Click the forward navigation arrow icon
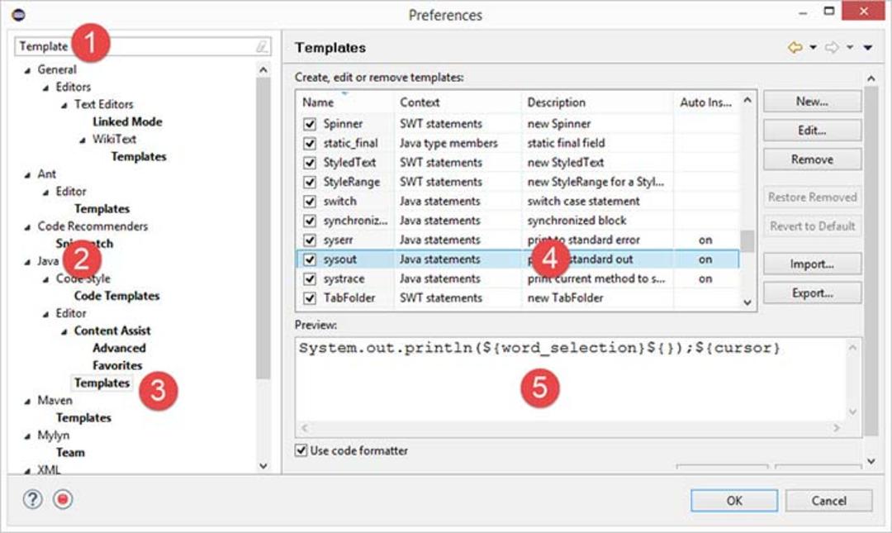Viewport: 892px width, 533px height. [832, 47]
